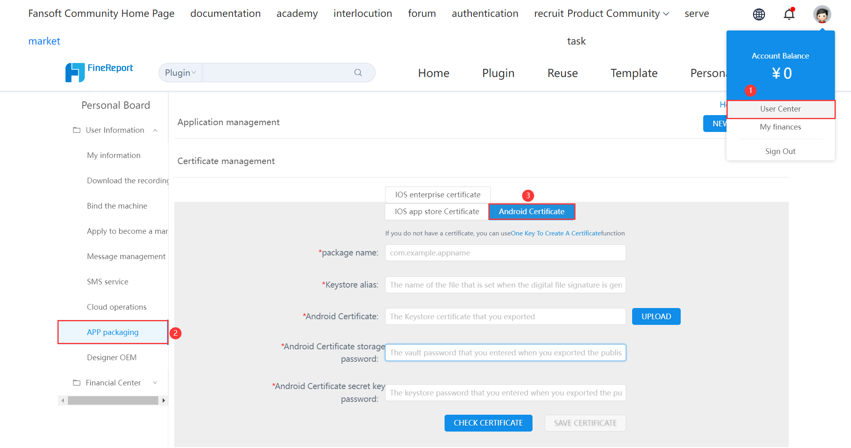Open SMS service in sidebar
Screen dimensions: 851x448
[x=108, y=282]
